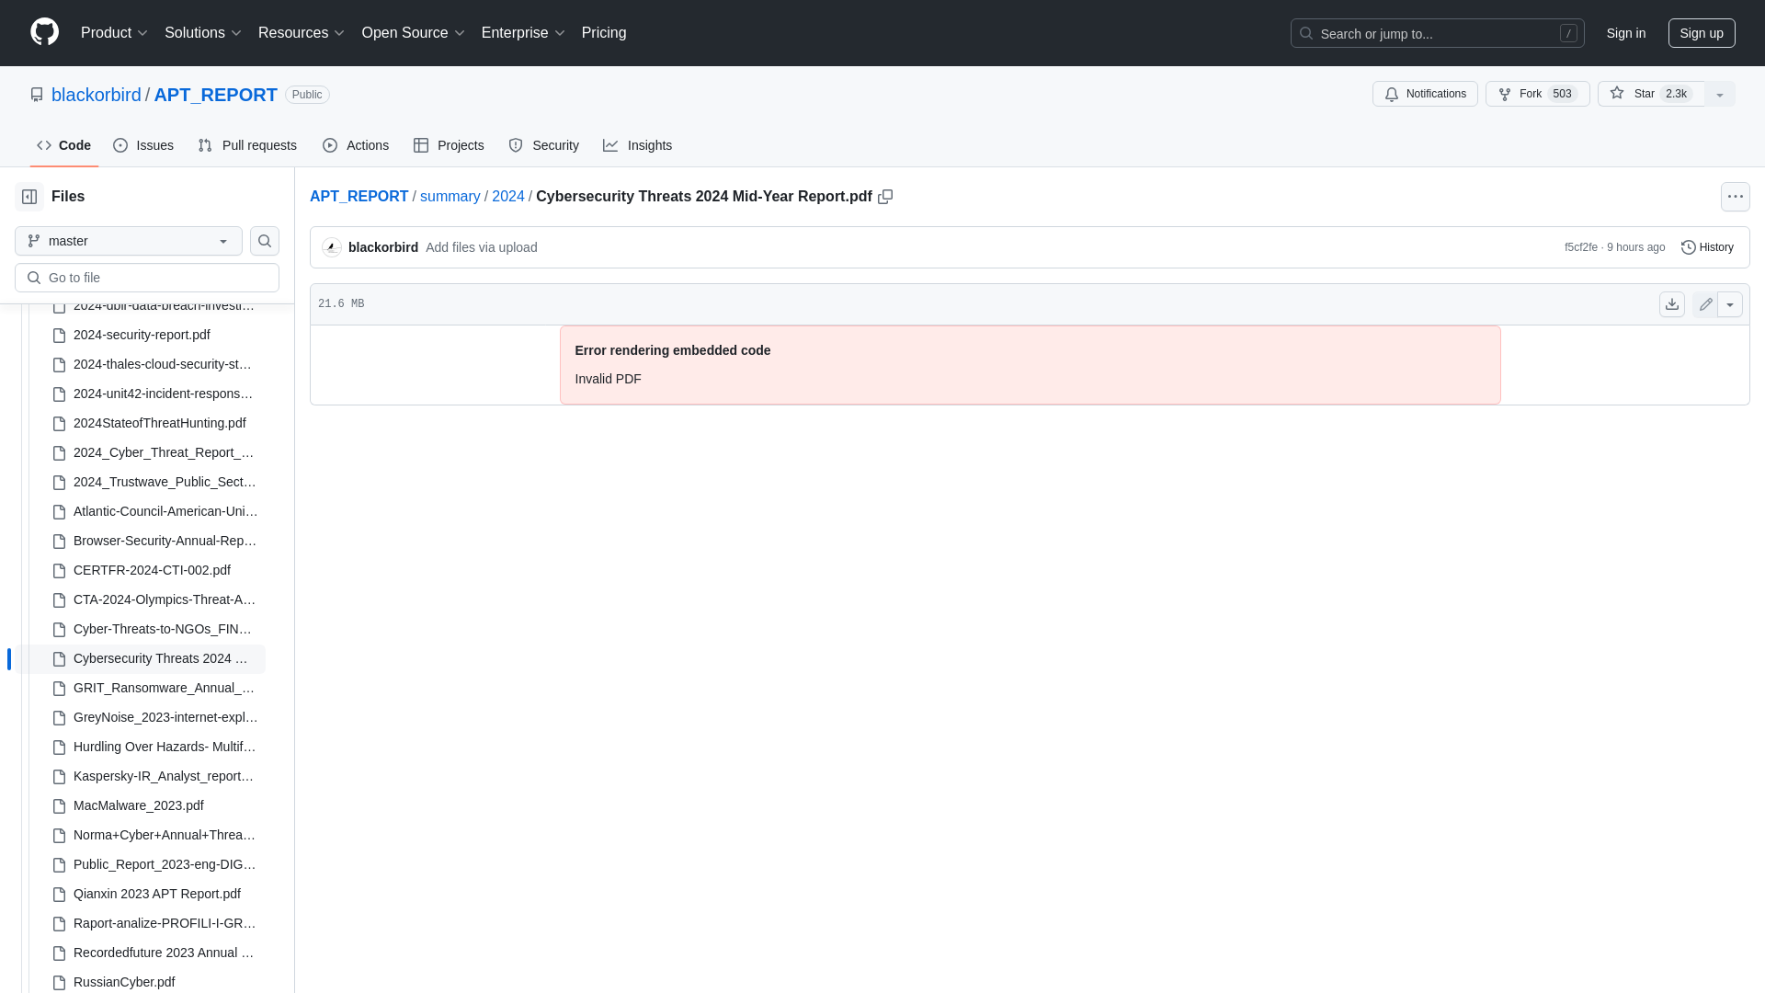This screenshot has width=1765, height=993.
Task: Star the APT_REPORT repository
Action: (1651, 94)
